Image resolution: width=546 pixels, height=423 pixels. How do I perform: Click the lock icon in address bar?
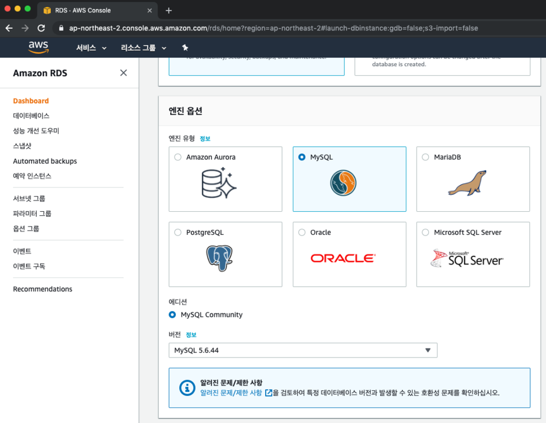click(61, 28)
